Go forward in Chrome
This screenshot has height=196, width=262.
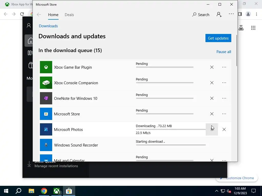tap(14, 14)
